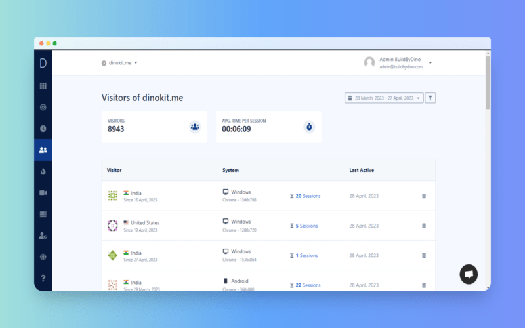Open the server list icon in sidebar
The height and width of the screenshot is (328, 525).
tap(43, 215)
